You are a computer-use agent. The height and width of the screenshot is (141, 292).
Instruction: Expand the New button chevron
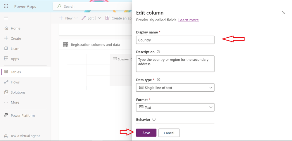coord(76,18)
